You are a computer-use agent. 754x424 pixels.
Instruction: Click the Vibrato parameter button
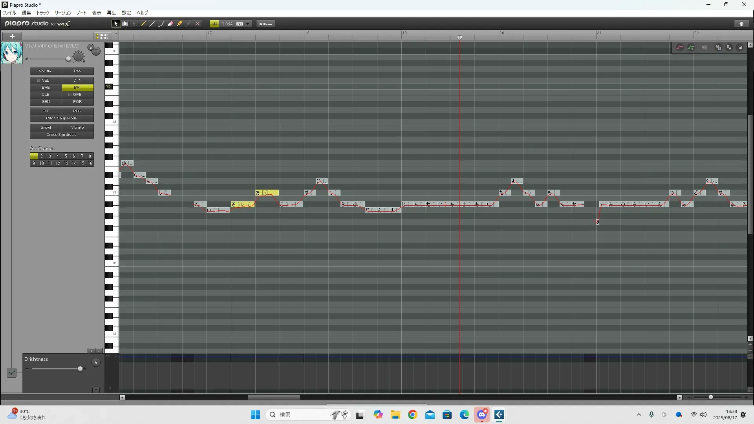coord(77,128)
